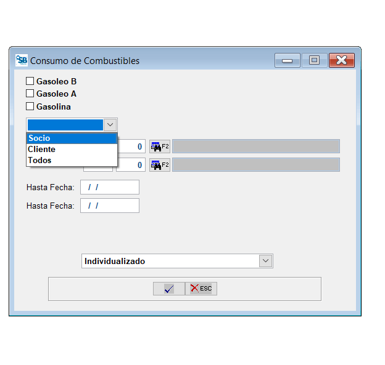Confirm with the checkmark button
385x365 pixels.
click(x=169, y=289)
